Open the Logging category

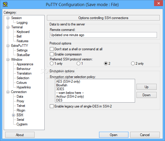tap(22, 23)
